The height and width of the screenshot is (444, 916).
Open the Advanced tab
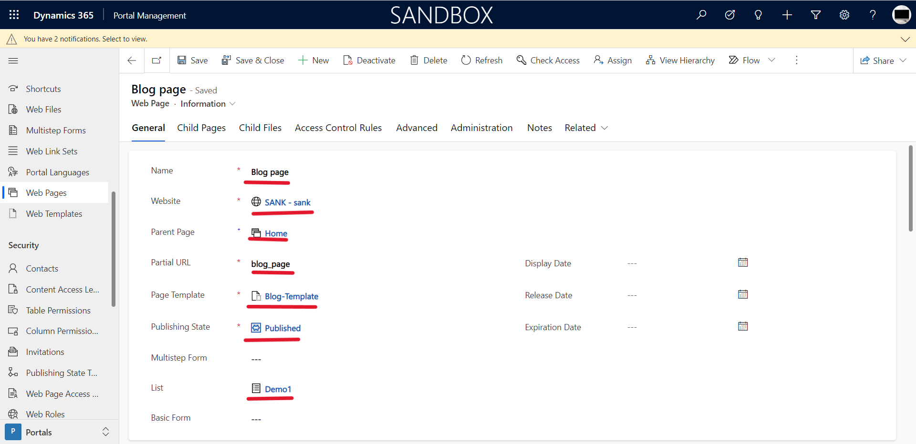416,128
